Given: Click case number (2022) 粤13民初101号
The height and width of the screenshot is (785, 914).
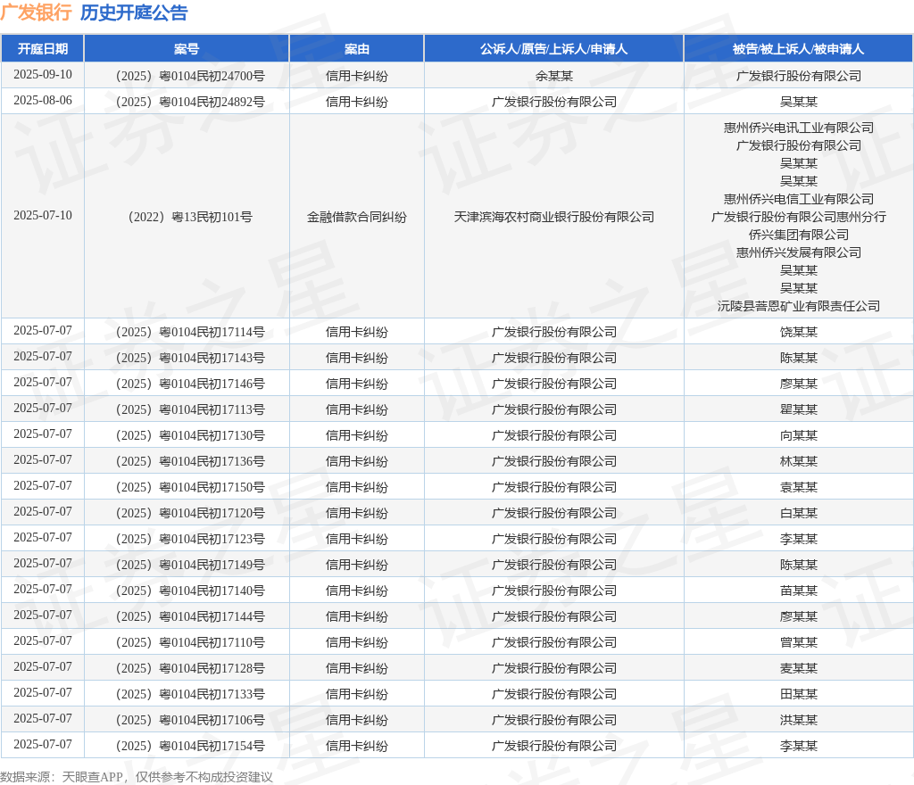Looking at the screenshot, I should click(x=190, y=217).
